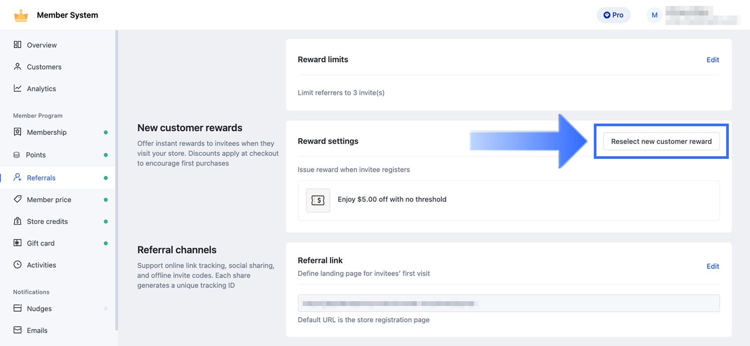Click the Member System crown logo

point(21,15)
